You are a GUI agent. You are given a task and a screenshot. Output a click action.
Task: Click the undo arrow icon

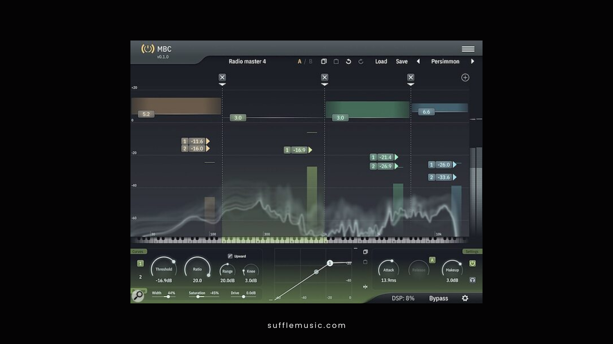tap(348, 61)
